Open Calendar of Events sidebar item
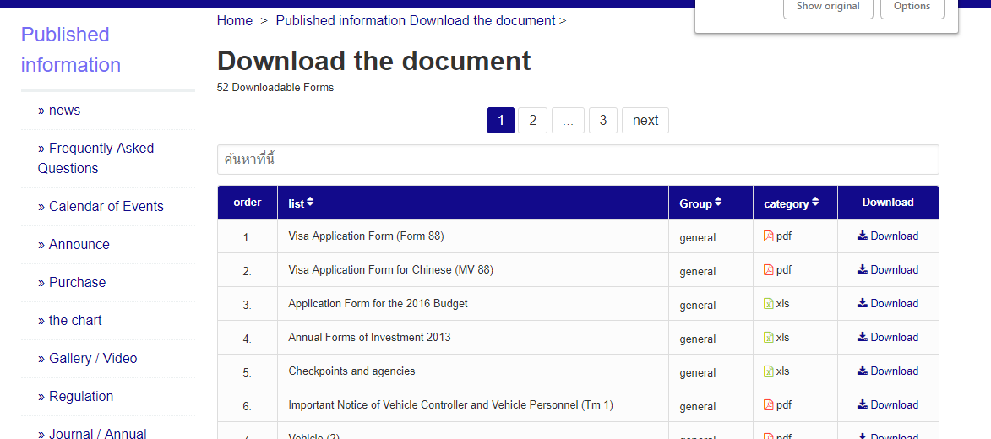The height and width of the screenshot is (439, 991). (101, 207)
